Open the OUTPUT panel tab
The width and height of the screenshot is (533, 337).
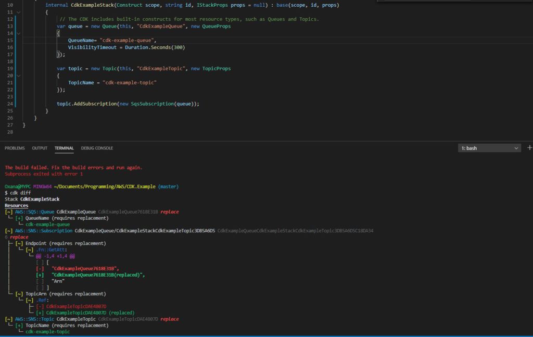click(40, 148)
